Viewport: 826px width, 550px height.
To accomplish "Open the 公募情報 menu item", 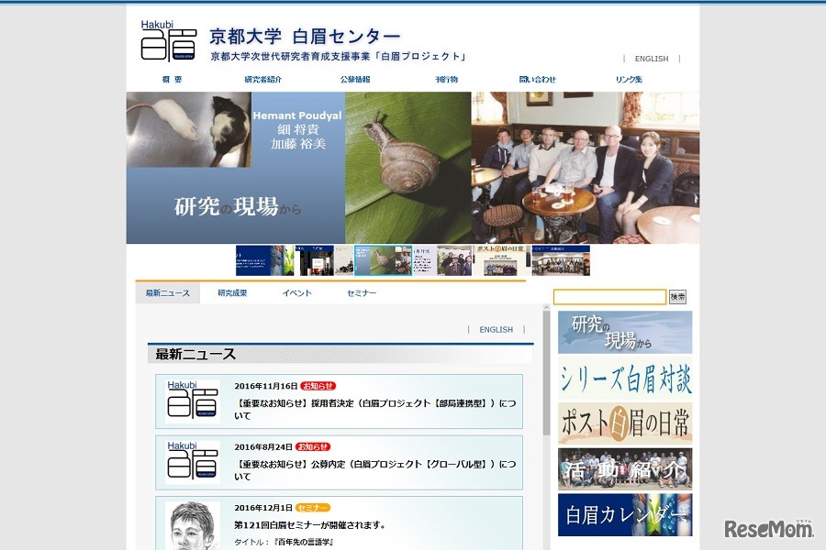I will coord(356,80).
